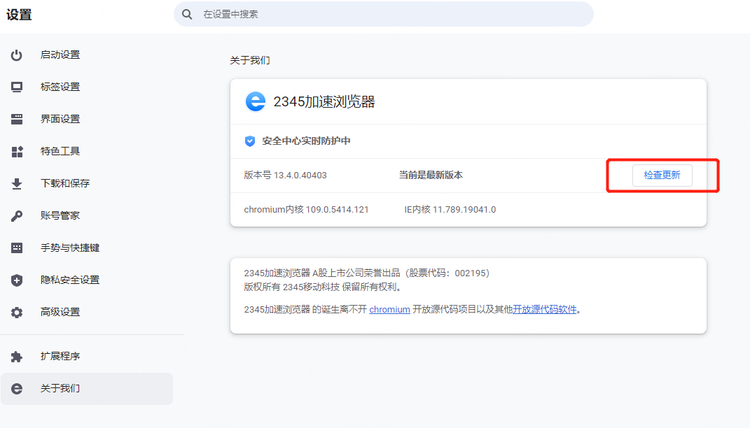Open the chromium project link
Viewport: 750px width, 428px height.
[x=389, y=309]
